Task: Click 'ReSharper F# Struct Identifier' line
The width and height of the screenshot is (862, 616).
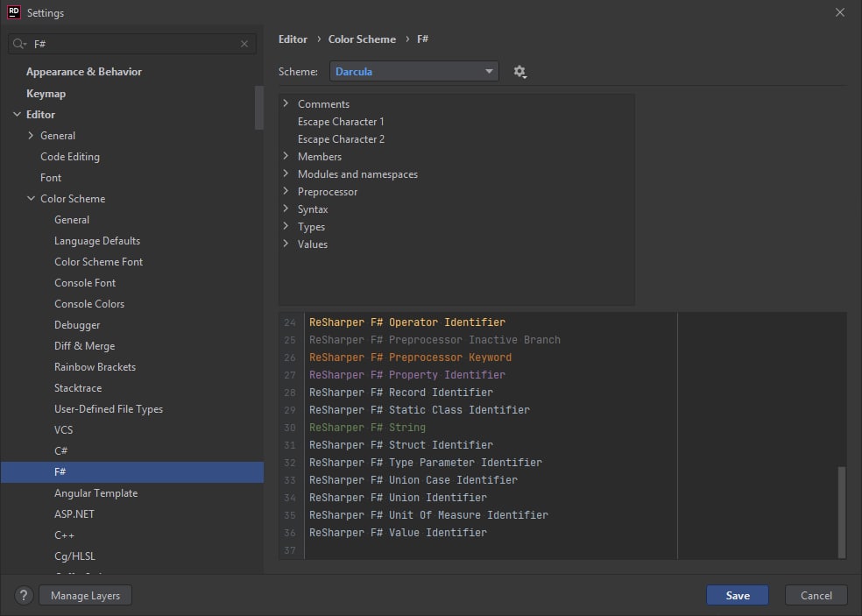Action: pos(400,445)
